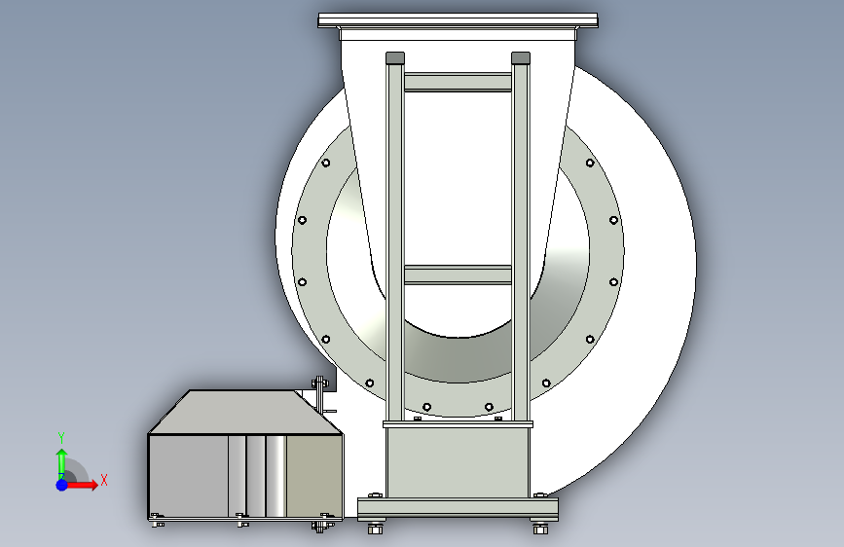Click the blue Z axis ball of the triad
Viewport: 844px width, 547px height.
click(62, 485)
